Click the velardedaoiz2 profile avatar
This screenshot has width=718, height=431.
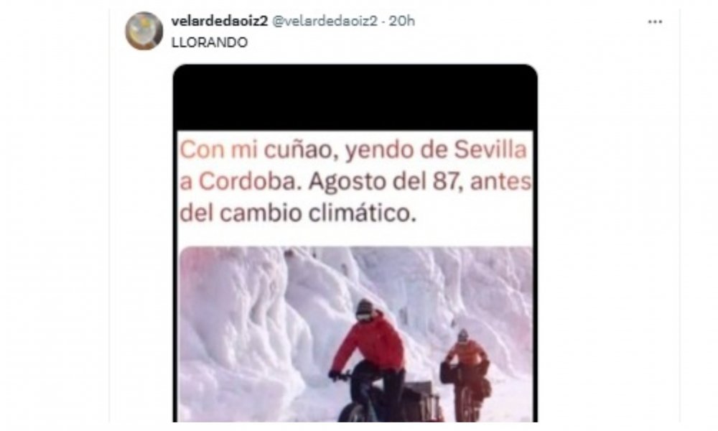click(x=144, y=31)
